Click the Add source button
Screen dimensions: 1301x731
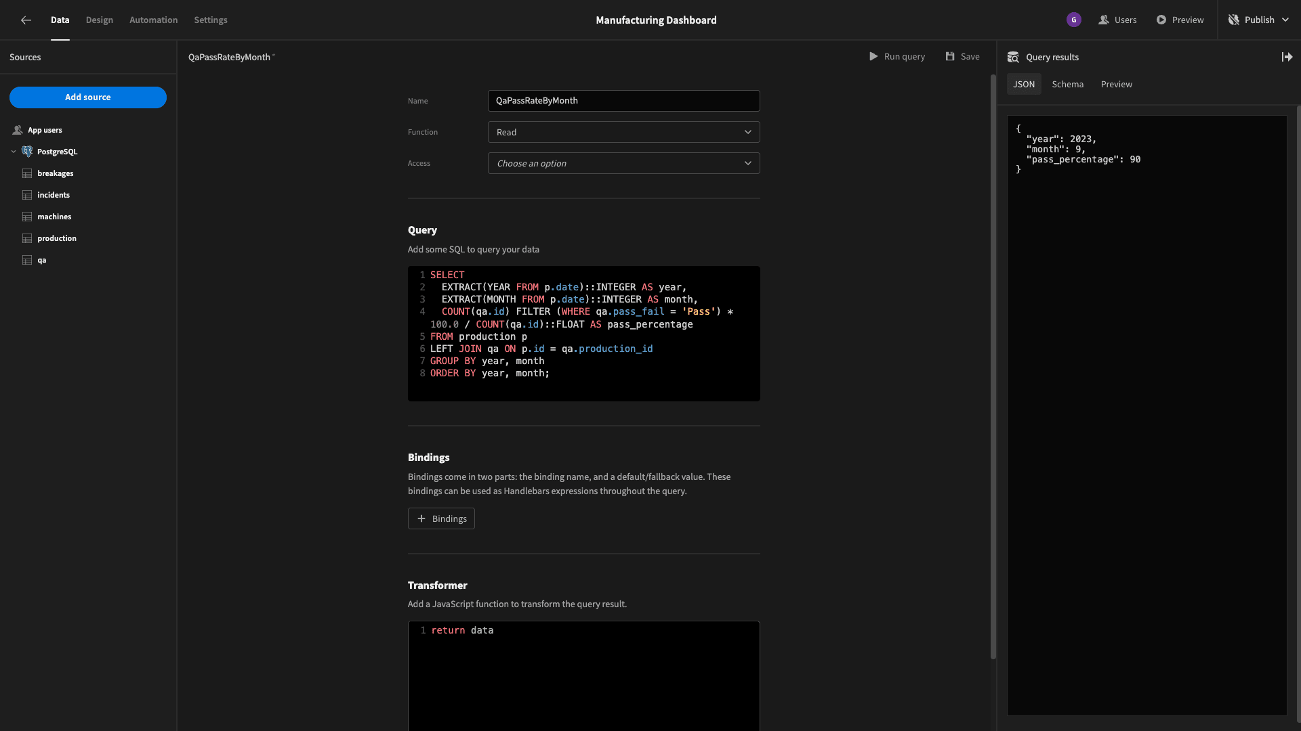[x=88, y=97]
